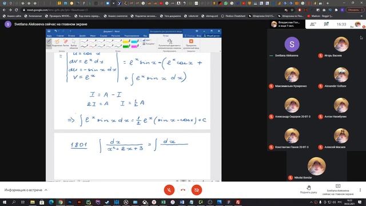Select the Pen writing tool in Word

click(49, 43)
